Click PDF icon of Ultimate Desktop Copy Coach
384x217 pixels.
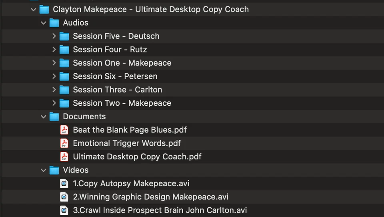click(x=64, y=157)
